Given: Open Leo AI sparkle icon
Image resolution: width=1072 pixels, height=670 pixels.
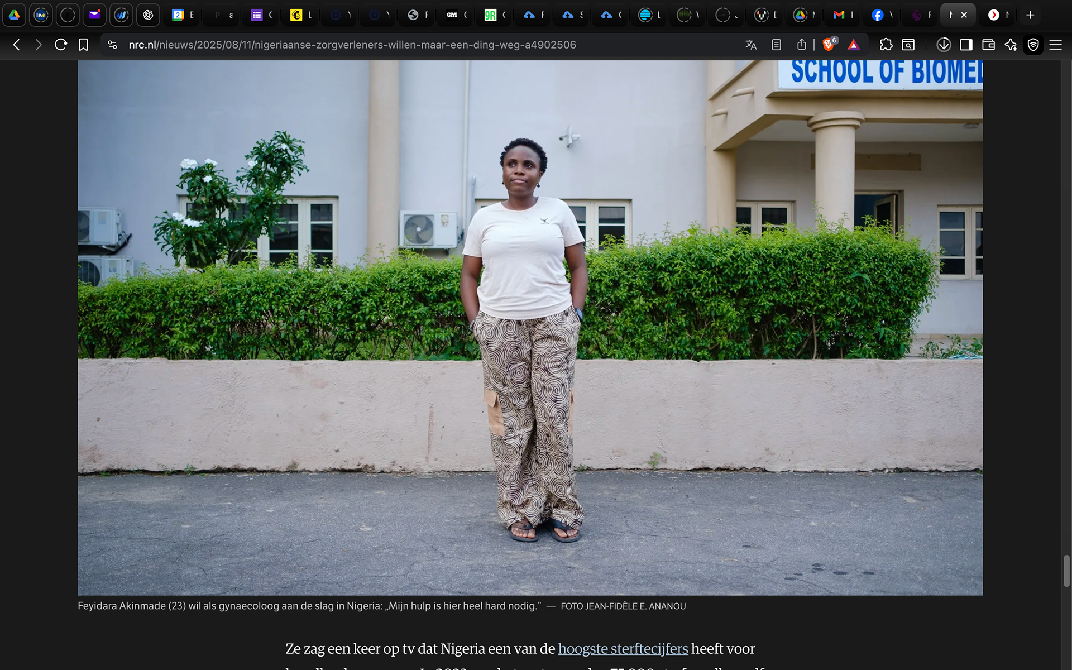Looking at the screenshot, I should pos(1011,45).
